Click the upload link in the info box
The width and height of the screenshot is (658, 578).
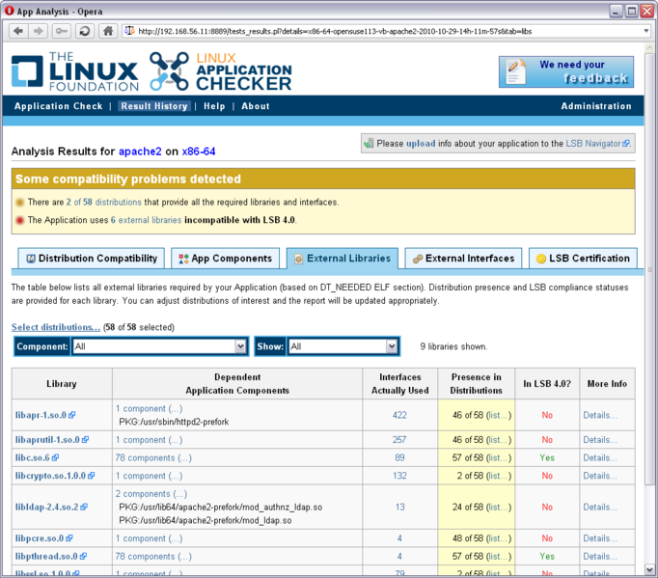(x=421, y=144)
